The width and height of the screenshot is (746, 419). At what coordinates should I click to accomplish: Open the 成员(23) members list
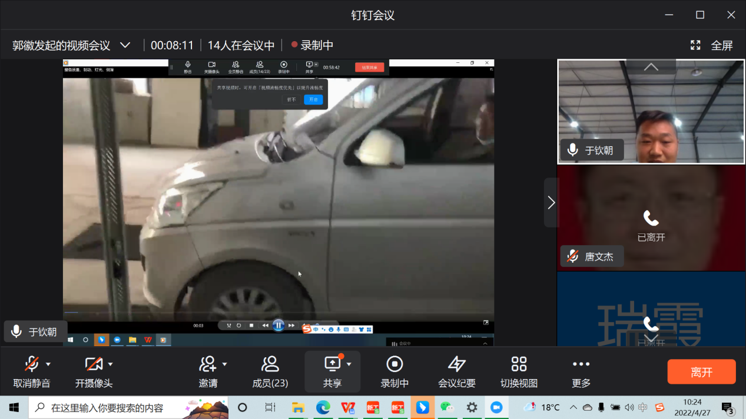270,365
